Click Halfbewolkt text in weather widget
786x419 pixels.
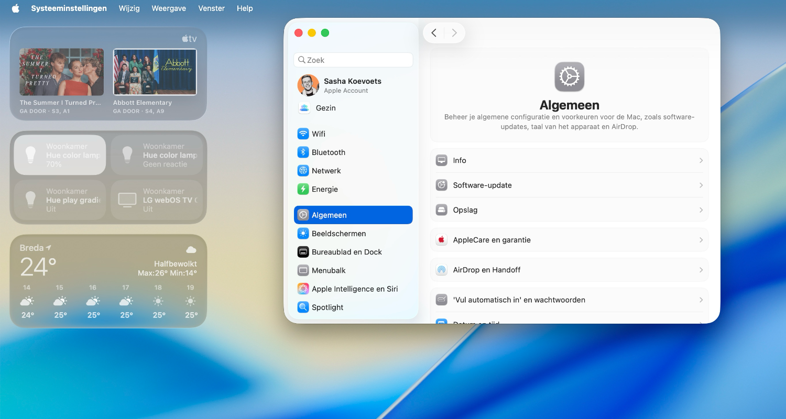tap(176, 264)
